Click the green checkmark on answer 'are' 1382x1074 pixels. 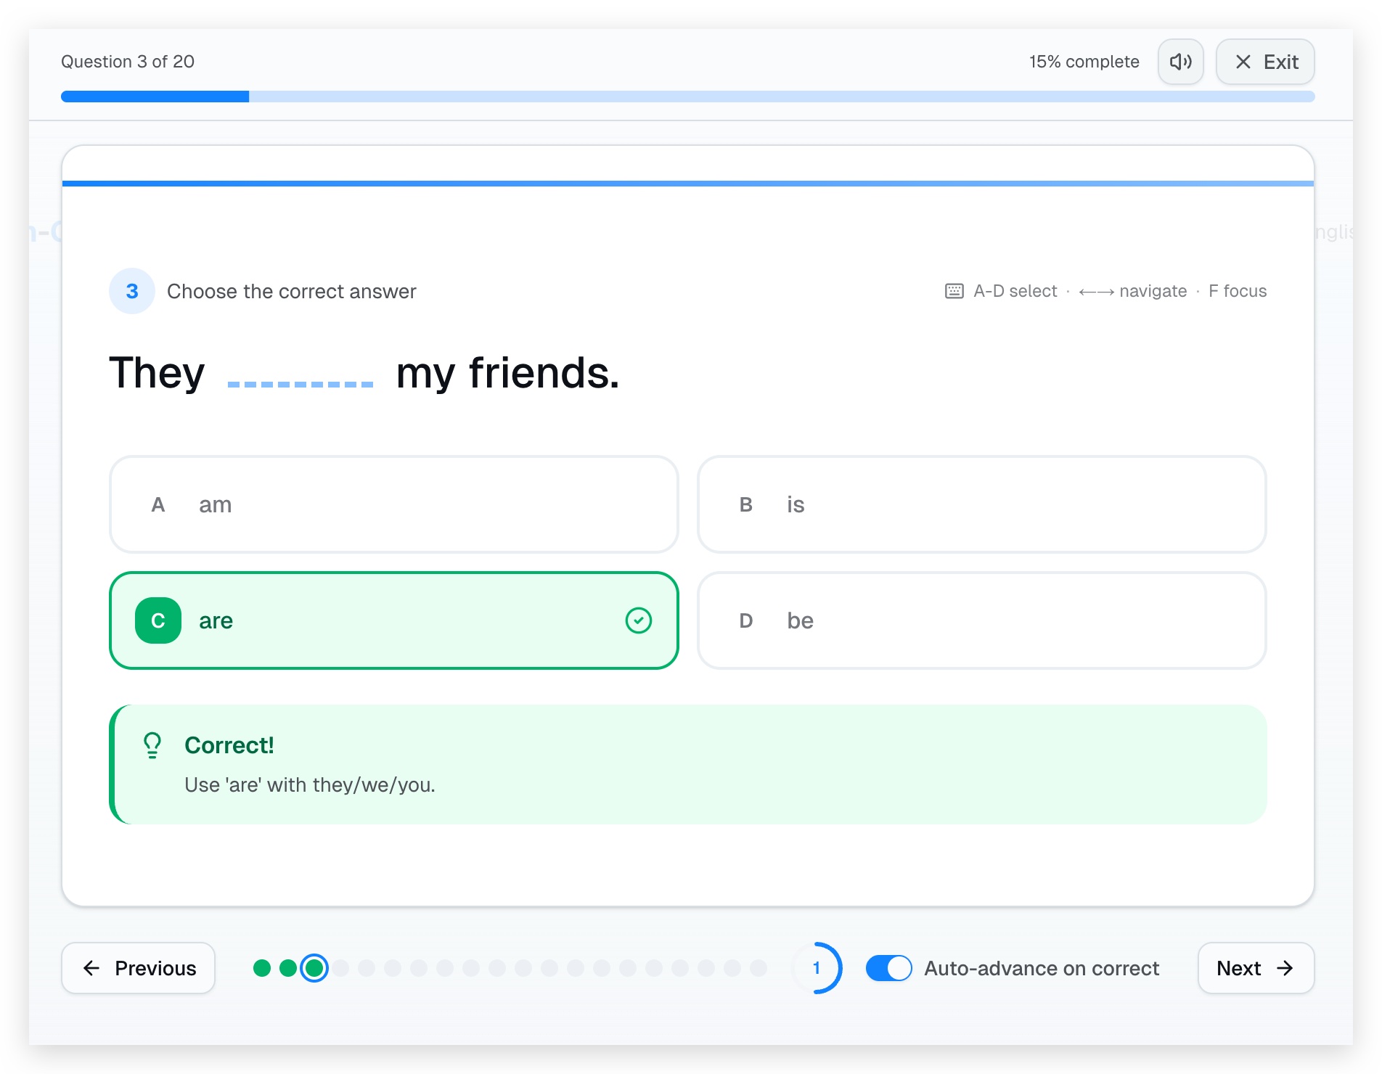point(637,620)
